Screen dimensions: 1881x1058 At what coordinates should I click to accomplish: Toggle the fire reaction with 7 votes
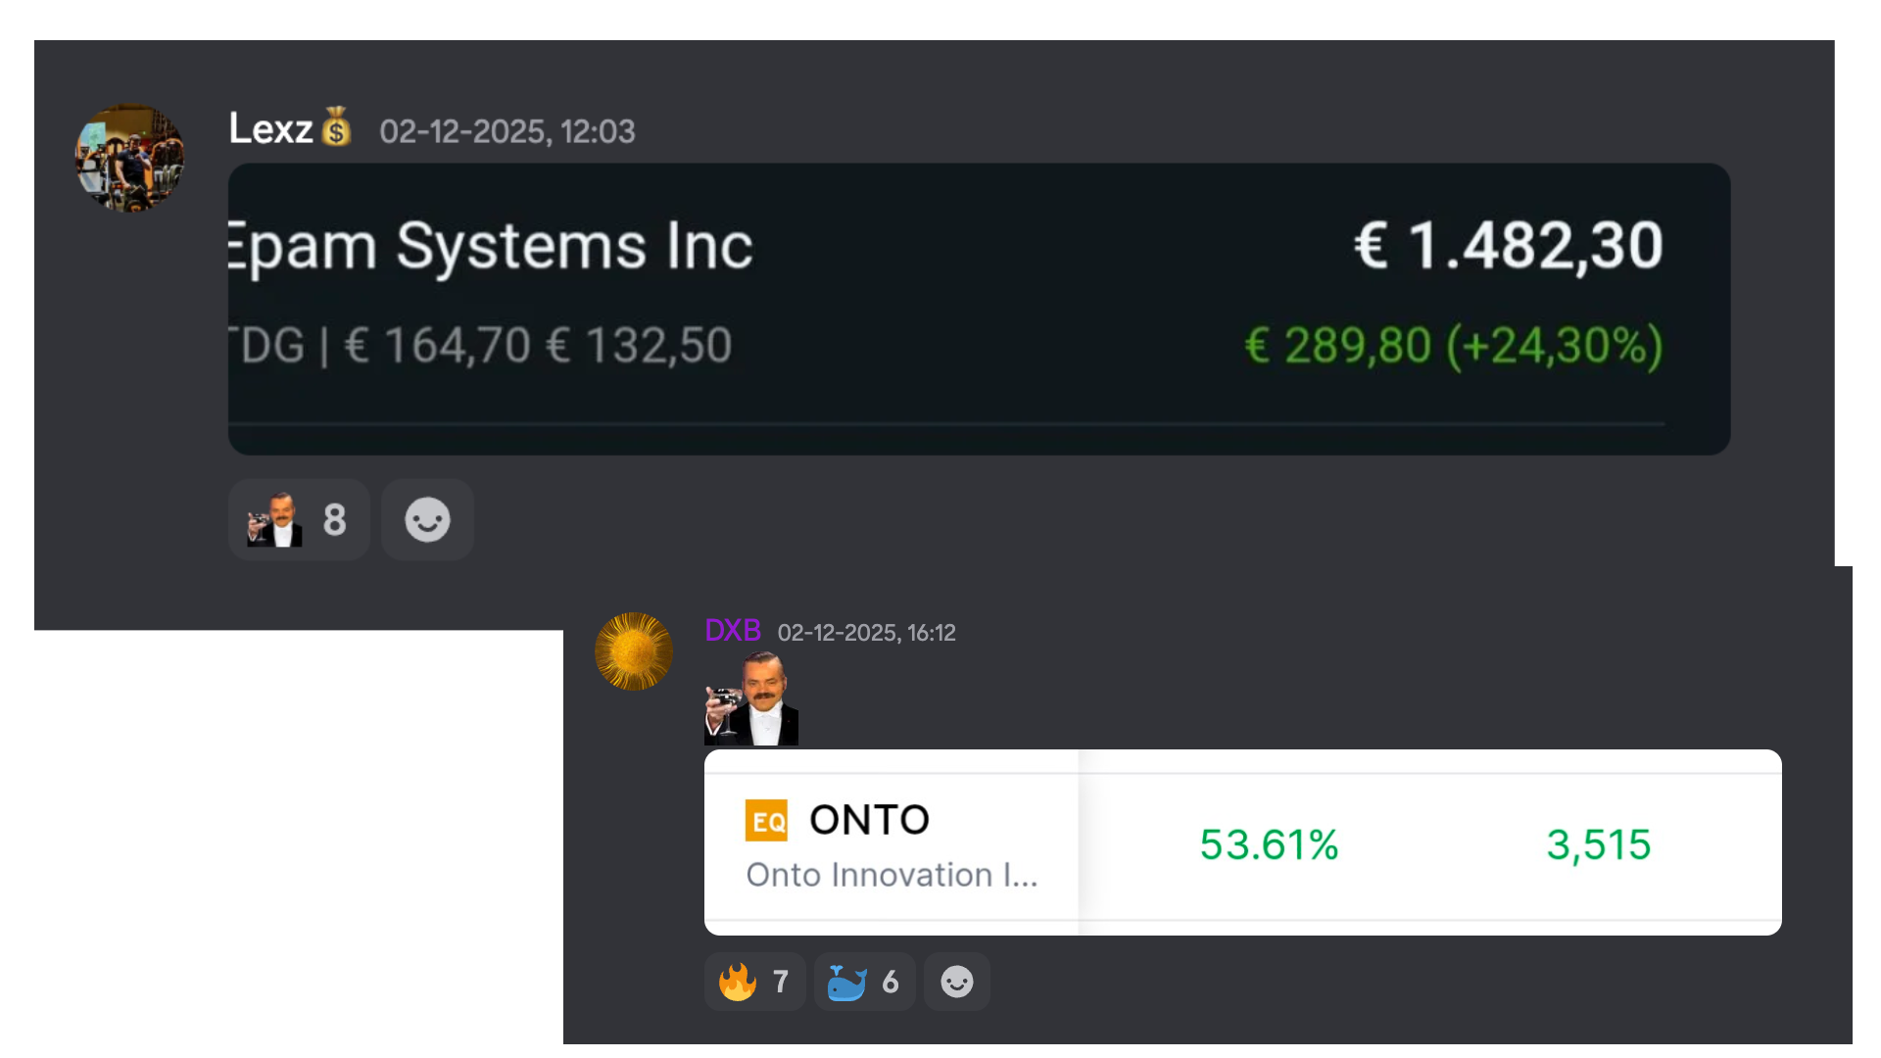coord(754,982)
